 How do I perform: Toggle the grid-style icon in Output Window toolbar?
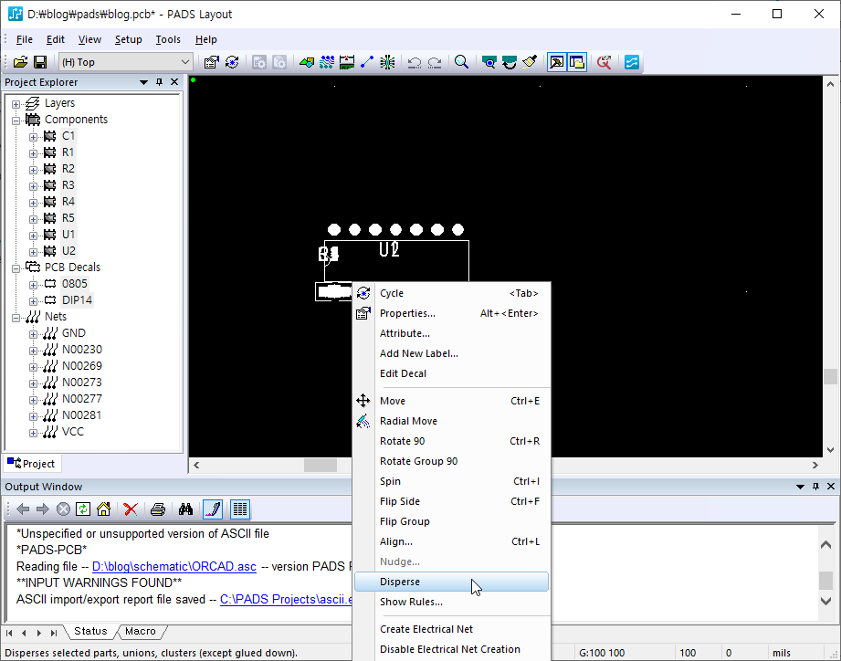point(240,509)
